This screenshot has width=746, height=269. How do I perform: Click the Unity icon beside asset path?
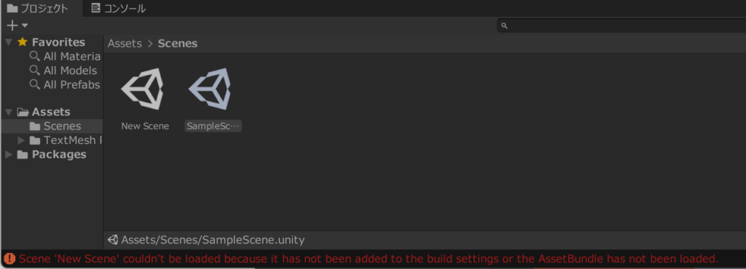coord(113,240)
